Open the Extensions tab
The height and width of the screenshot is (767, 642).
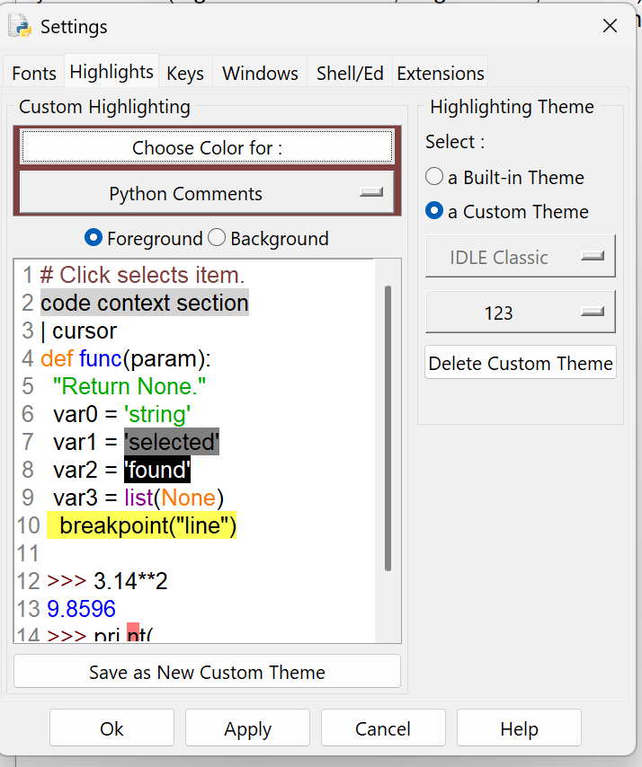(441, 74)
